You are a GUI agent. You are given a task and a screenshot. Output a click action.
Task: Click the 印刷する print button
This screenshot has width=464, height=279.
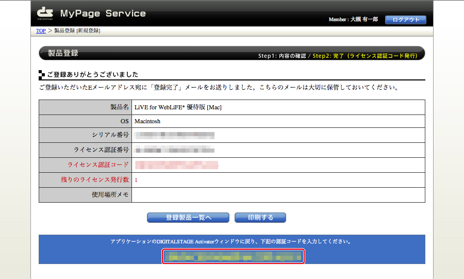point(260,218)
